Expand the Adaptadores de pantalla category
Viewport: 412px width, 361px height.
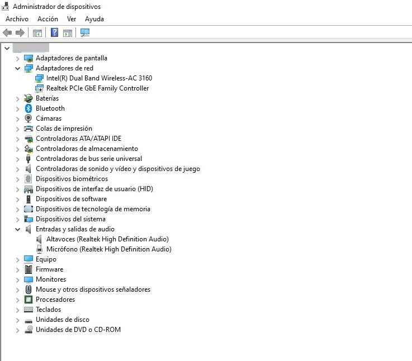click(17, 58)
